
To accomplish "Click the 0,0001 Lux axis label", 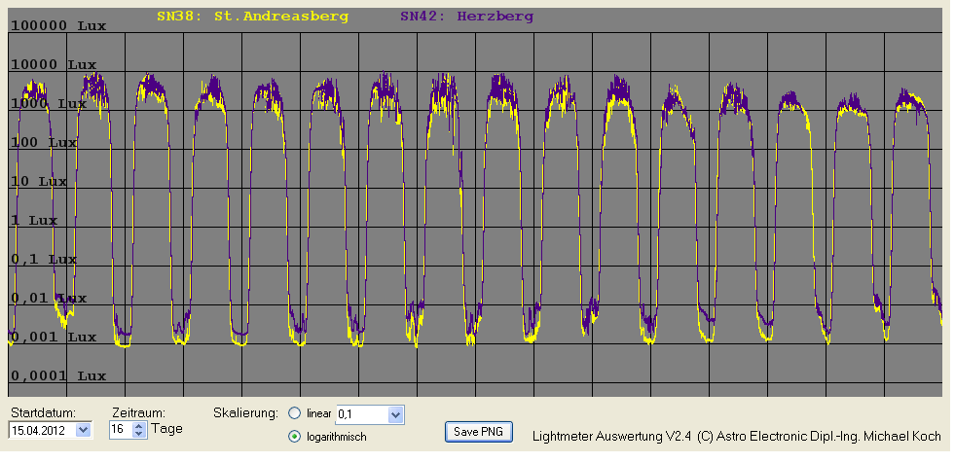I will 58,376.
